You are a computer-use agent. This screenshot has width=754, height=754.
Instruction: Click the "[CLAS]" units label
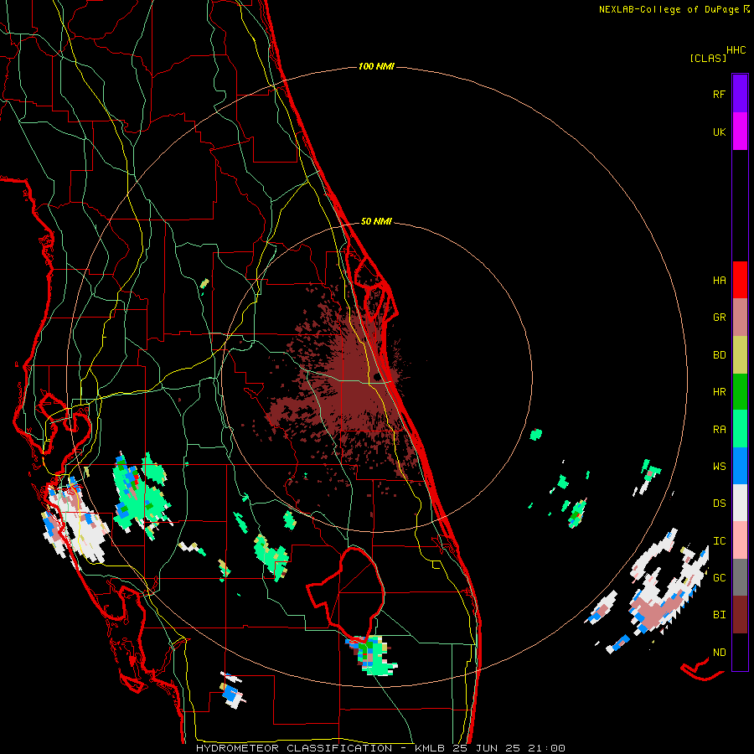click(x=708, y=58)
